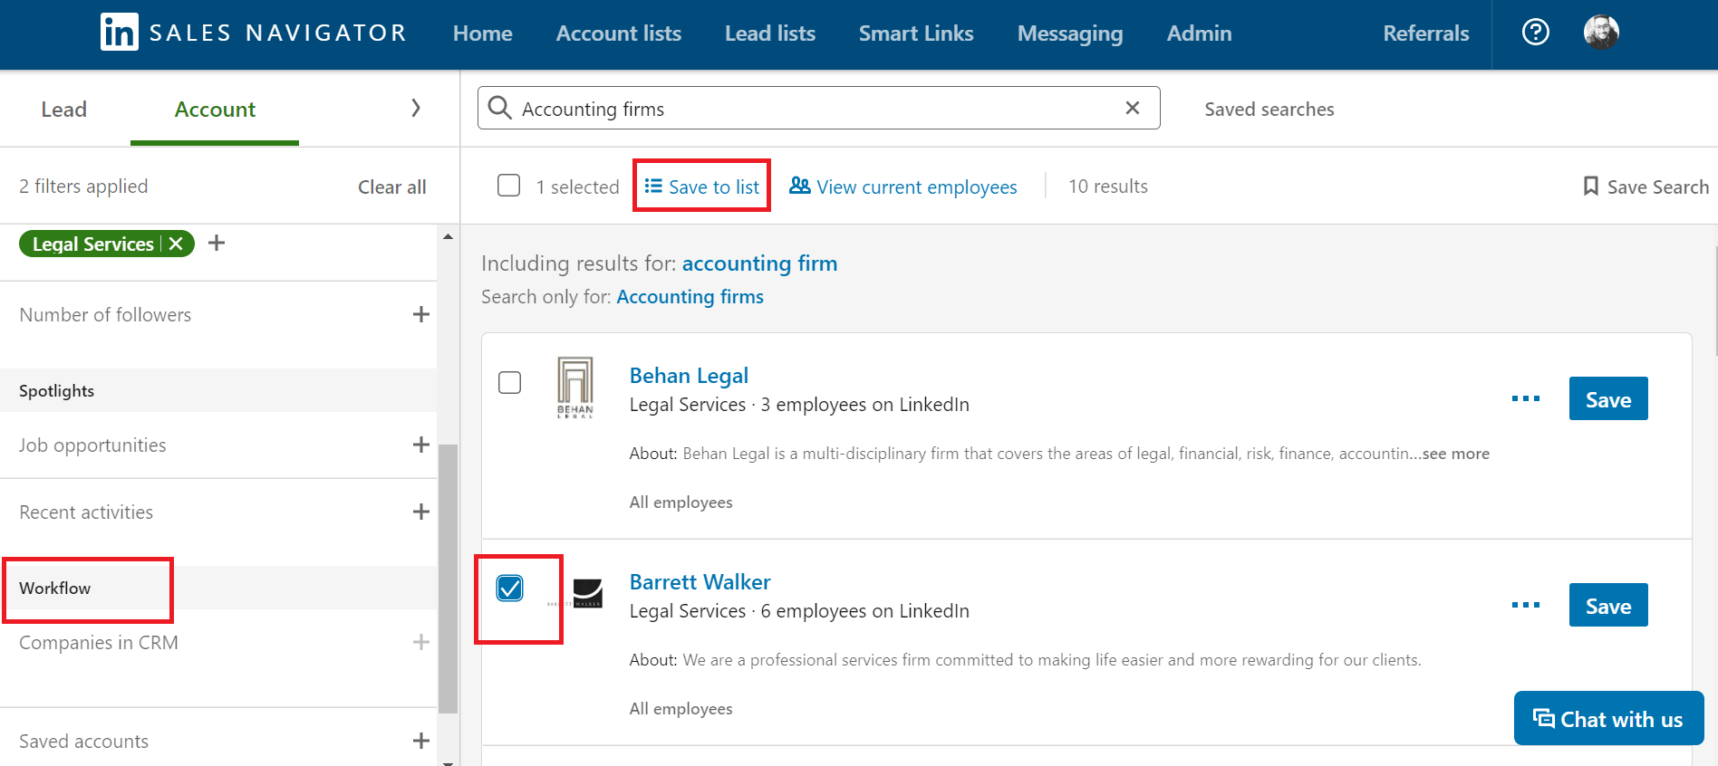Screen dimensions: 1718x766
Task: Open the Barrett Walker company link
Action: point(700,582)
